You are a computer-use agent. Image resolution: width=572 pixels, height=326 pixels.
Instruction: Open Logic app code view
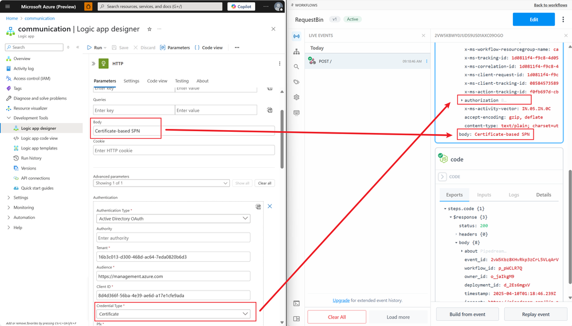pos(39,138)
